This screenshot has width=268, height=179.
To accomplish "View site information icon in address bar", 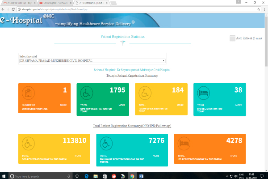I will (19, 9).
